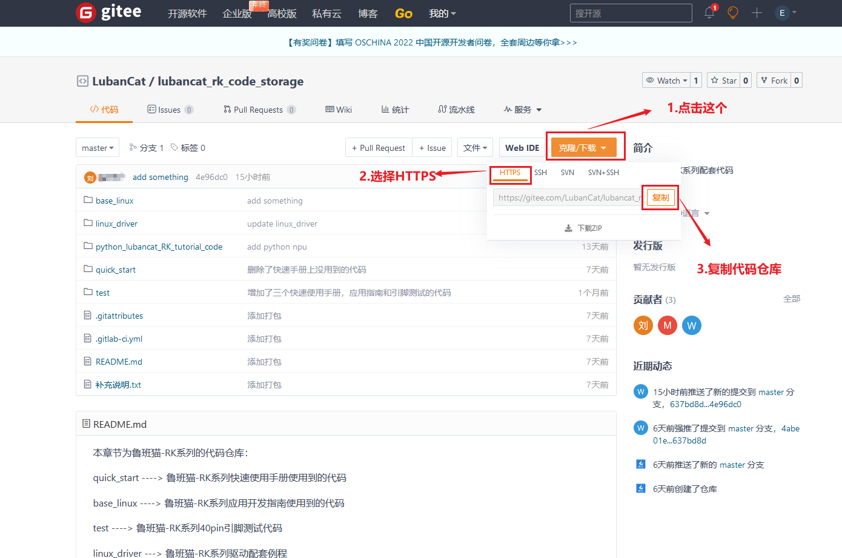Click the 下载ZIP download option
Screen dimensions: 842x558
pos(583,228)
